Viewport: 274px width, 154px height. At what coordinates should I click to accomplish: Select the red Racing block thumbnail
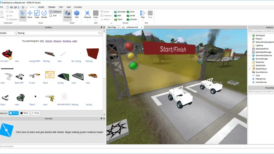(x=93, y=53)
